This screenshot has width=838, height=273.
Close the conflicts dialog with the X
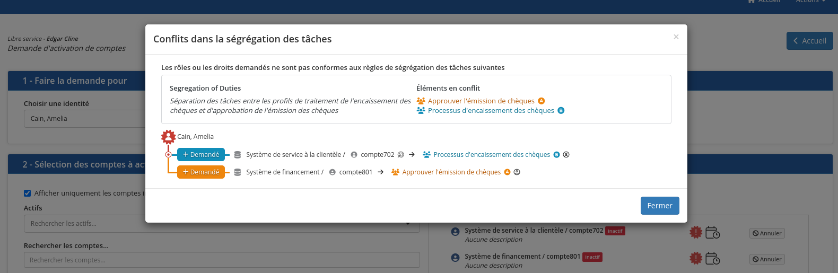tap(676, 37)
